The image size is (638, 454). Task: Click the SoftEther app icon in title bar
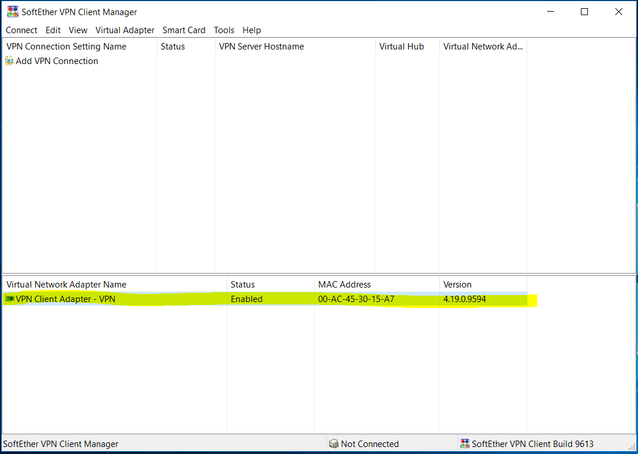(x=13, y=12)
